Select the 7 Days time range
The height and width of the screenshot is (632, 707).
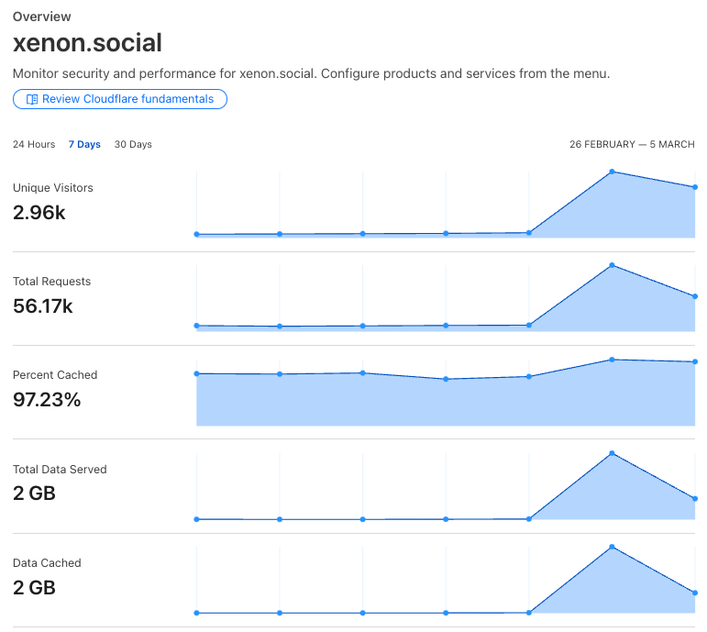[x=84, y=144]
